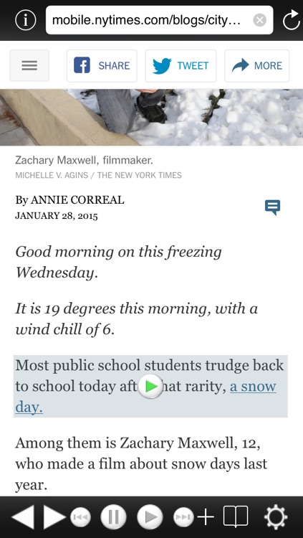Reload the page with the refresh icon
The width and height of the screenshot is (303, 538).
pos(292,21)
